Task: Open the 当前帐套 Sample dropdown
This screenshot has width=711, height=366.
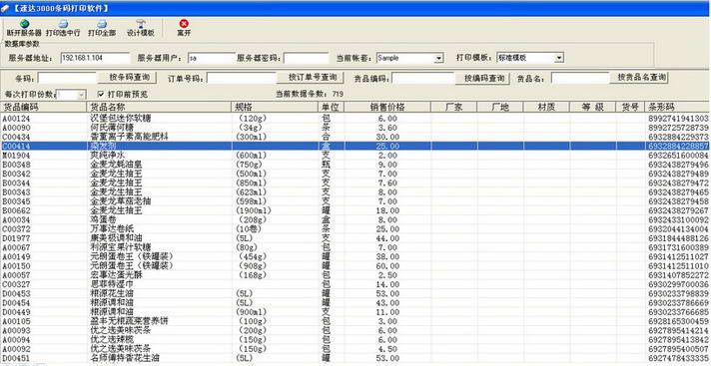Action: [x=439, y=58]
